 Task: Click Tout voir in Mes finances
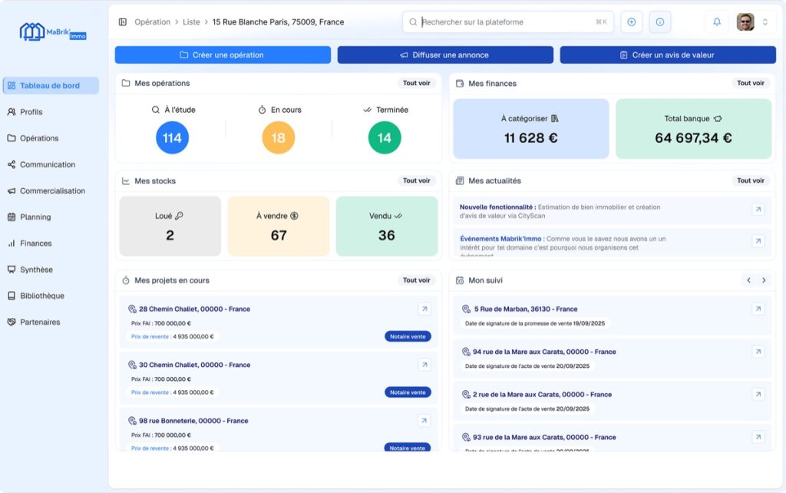click(751, 83)
